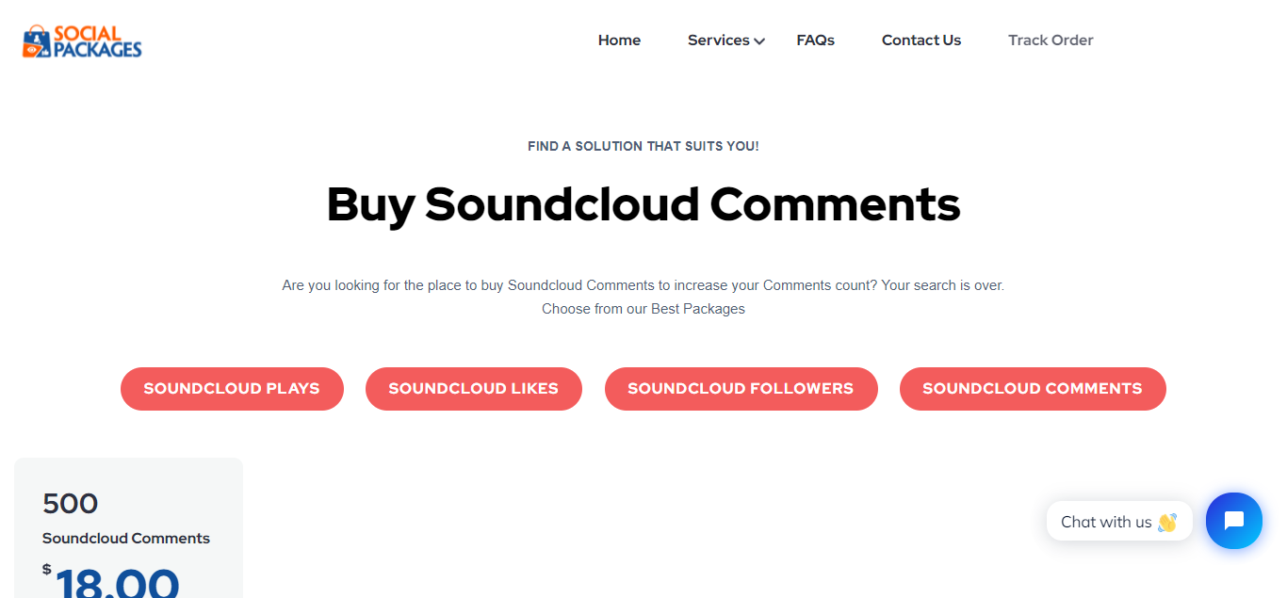
Task: Click the Social Packages shopping bag logo icon
Action: pyautogui.click(x=35, y=40)
